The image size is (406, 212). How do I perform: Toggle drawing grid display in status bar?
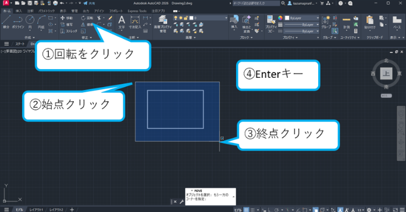(246, 210)
